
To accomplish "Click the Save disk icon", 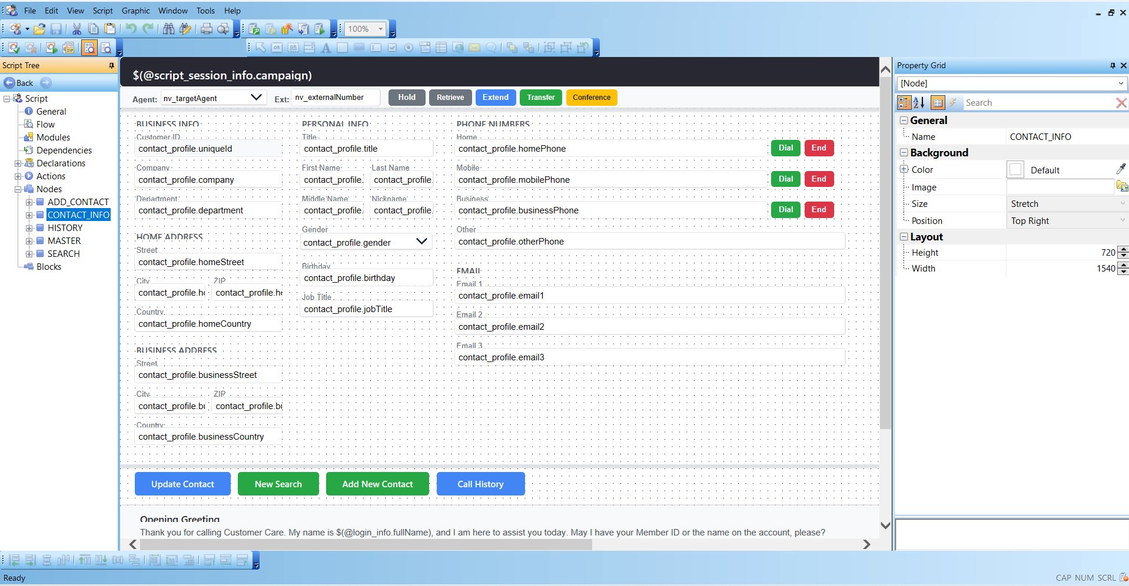I will click(x=56, y=29).
